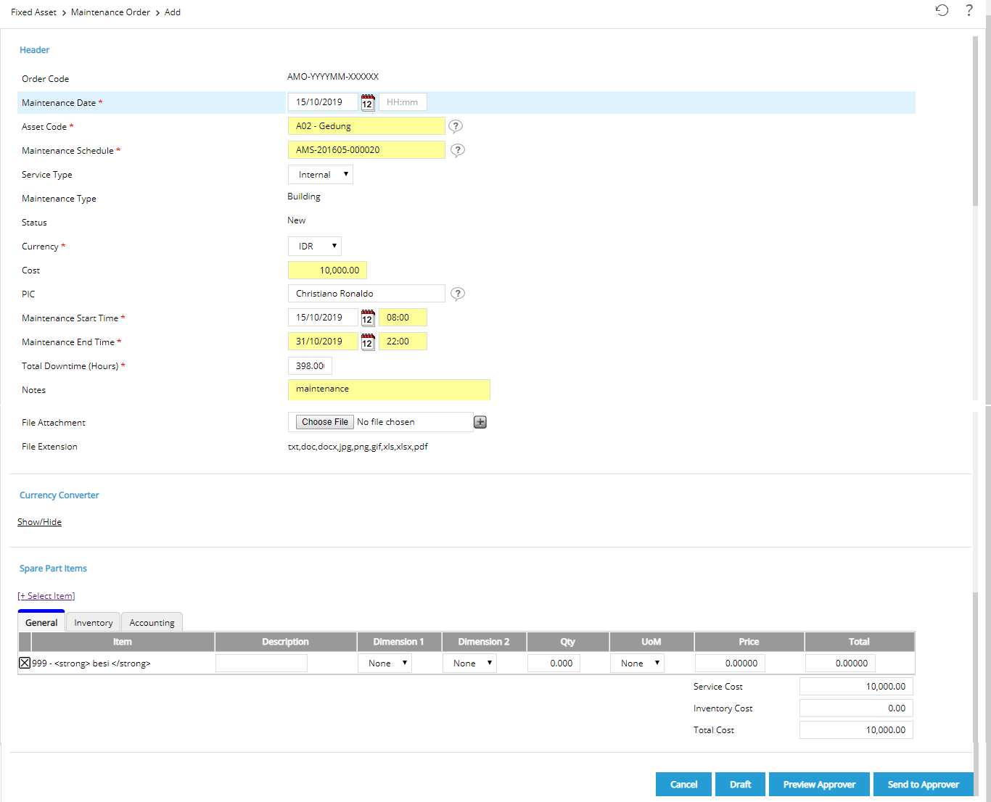
Task: Click the Choose File button
Action: (325, 422)
